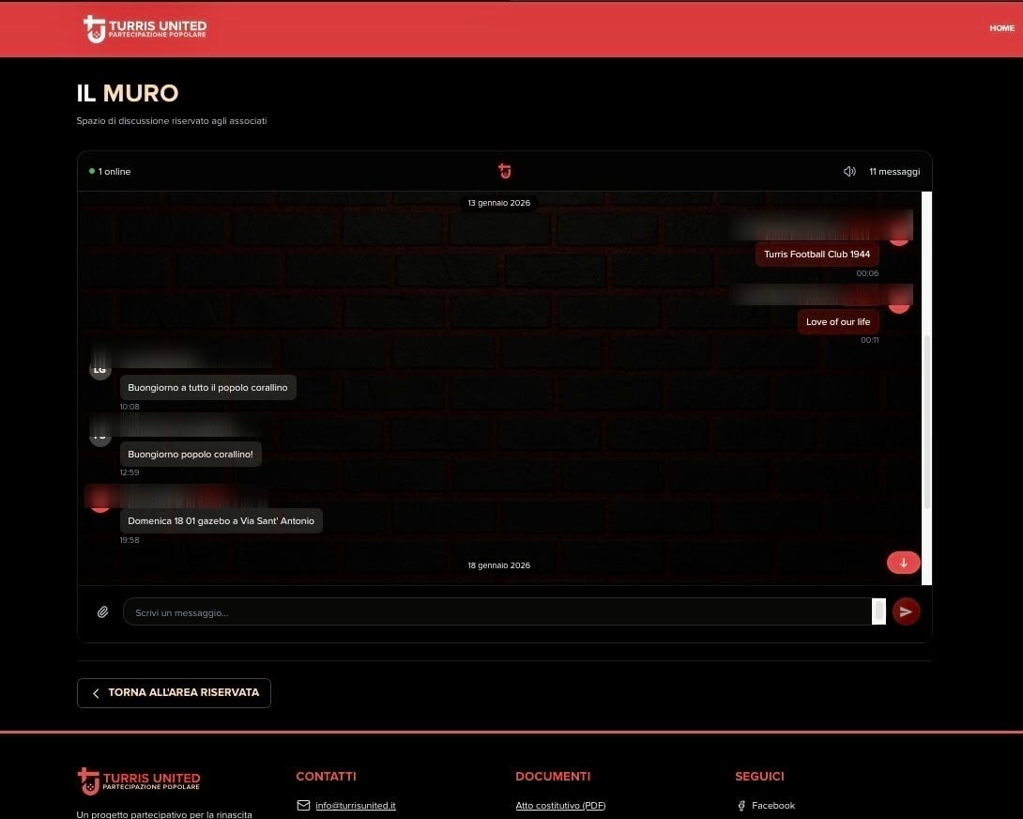This screenshot has width=1023, height=819.
Task: Select HOME in the top navigation
Action: [x=1000, y=28]
